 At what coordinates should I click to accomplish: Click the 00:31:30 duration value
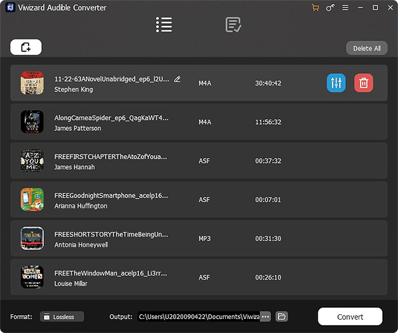point(268,238)
